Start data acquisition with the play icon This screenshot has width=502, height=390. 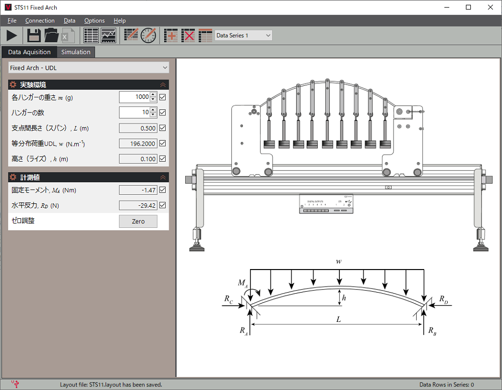click(12, 35)
